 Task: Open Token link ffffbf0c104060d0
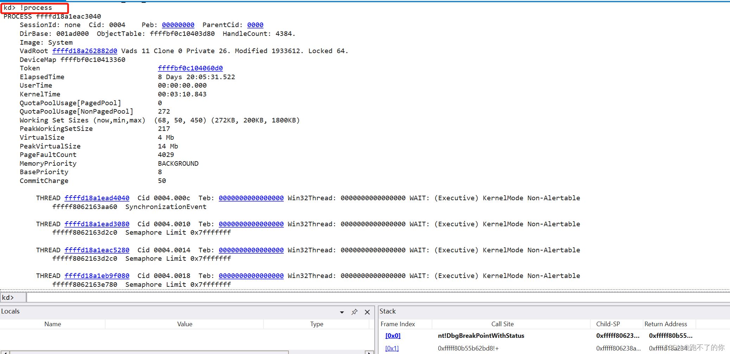pos(190,68)
